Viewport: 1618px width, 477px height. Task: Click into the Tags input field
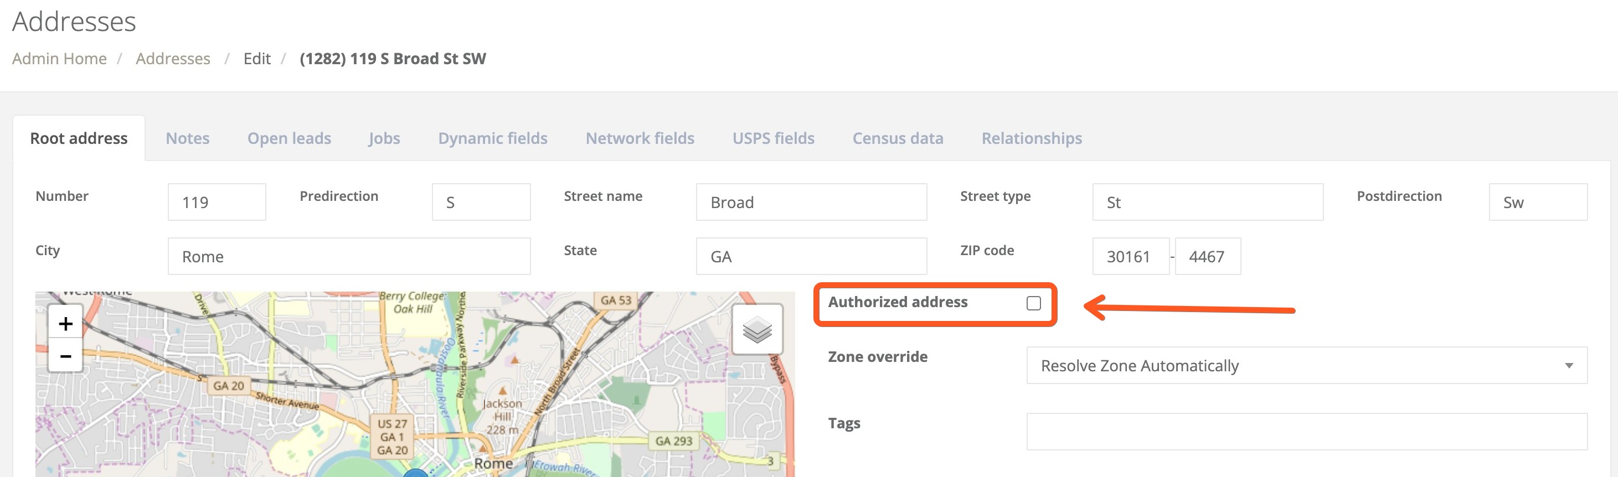click(x=1306, y=431)
